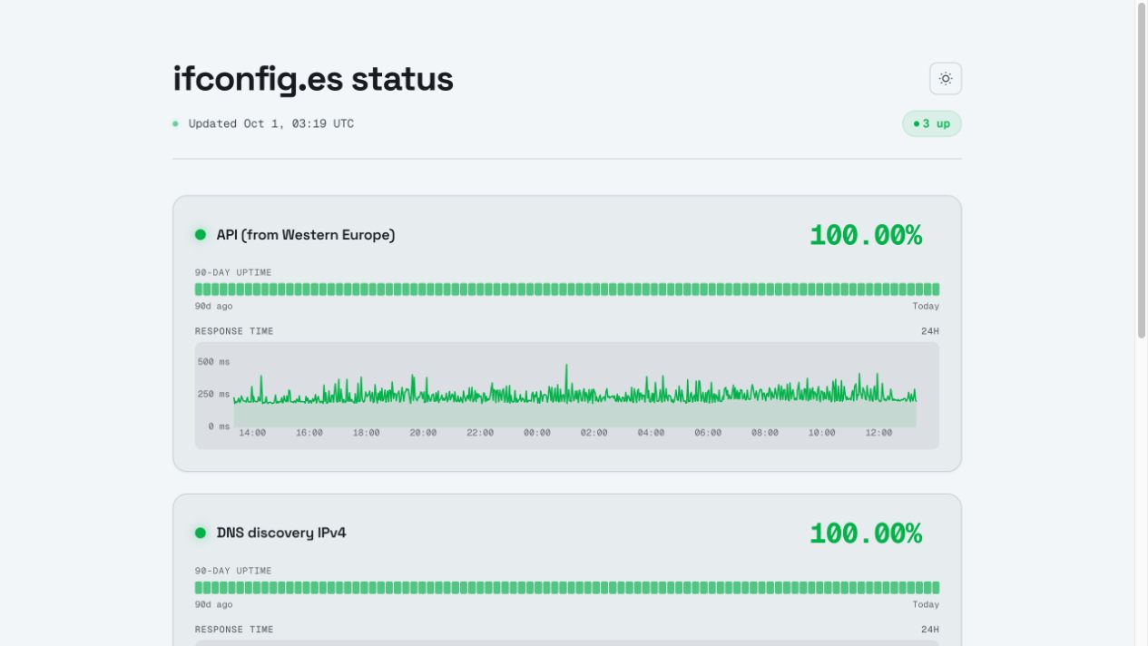The image size is (1148, 646).
Task: Click the "Today" label in the API card
Action: coord(926,307)
